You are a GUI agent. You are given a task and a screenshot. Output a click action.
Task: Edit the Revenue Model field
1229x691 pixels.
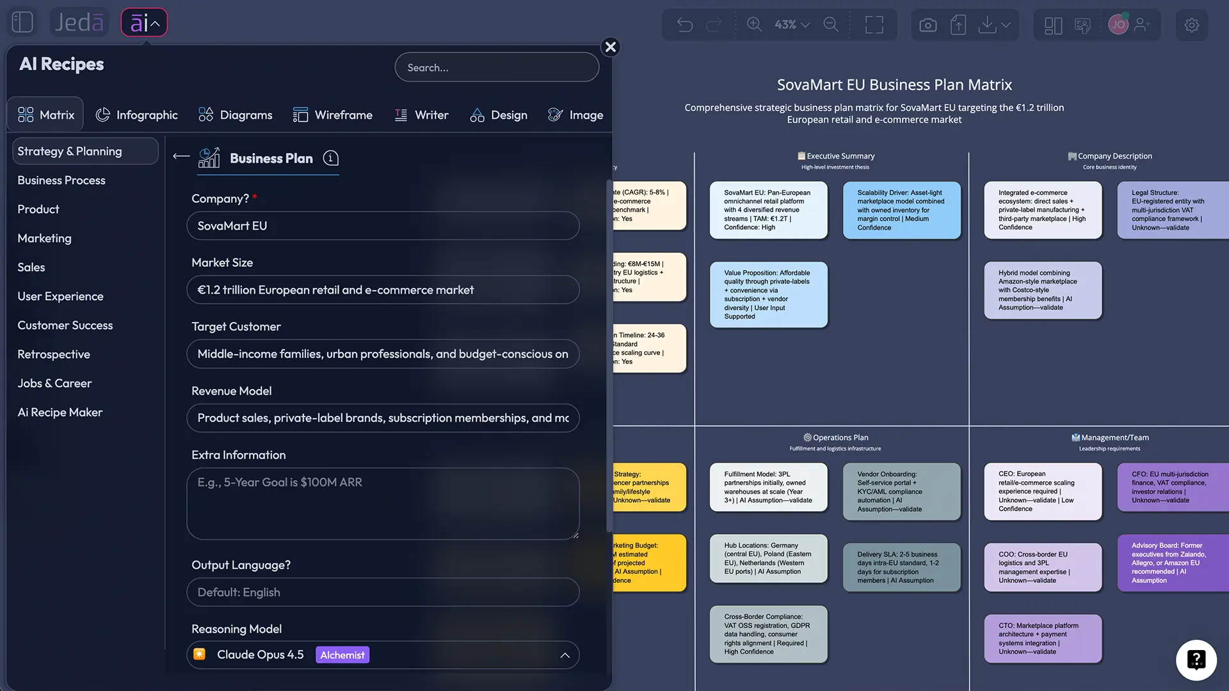point(383,418)
